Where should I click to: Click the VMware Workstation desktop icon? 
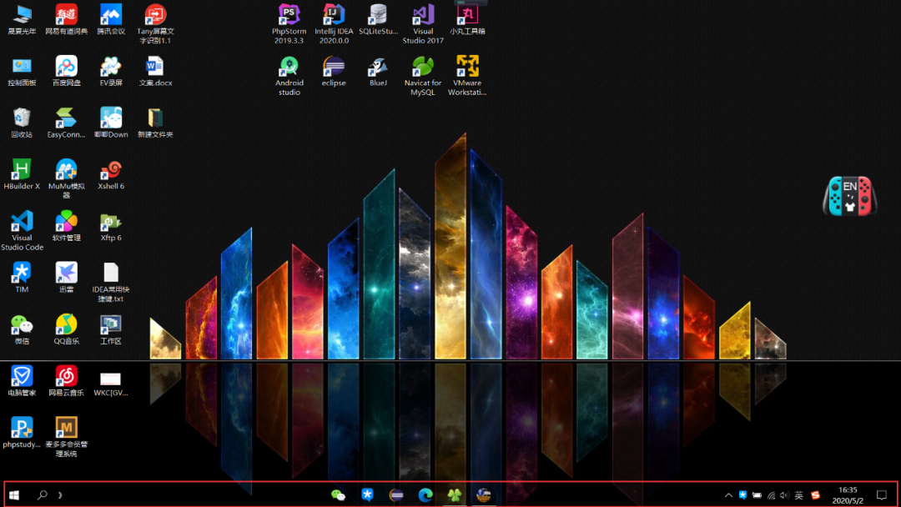tap(467, 68)
